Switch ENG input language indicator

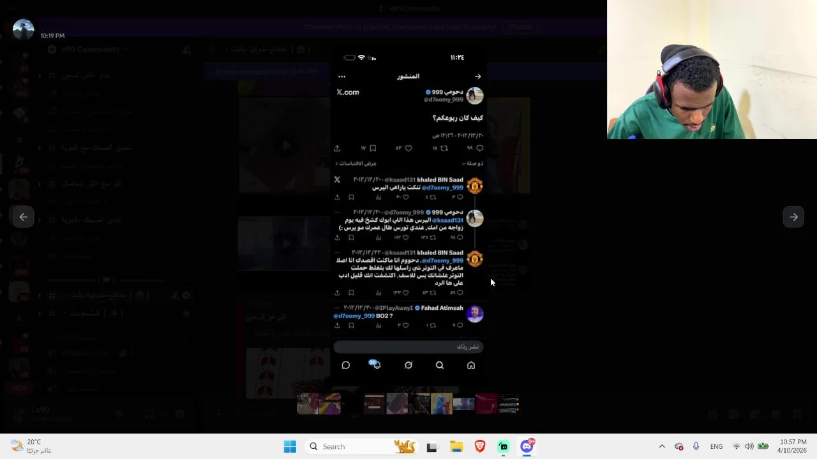coord(716,447)
